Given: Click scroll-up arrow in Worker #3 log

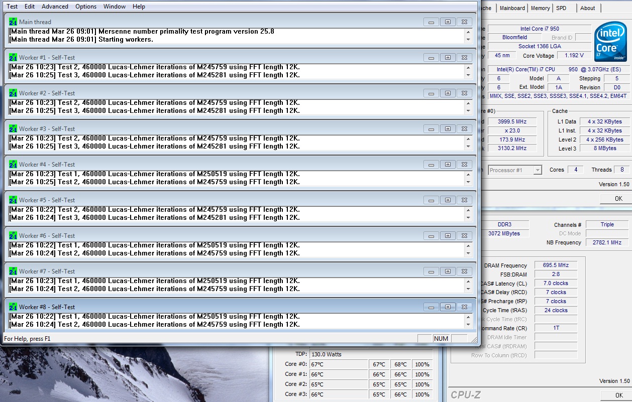Looking at the screenshot, I should (468, 139).
